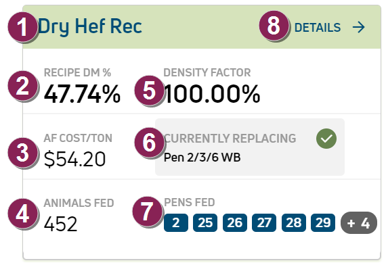Click numbered marker 4 beside Animals Fed

tap(22, 214)
